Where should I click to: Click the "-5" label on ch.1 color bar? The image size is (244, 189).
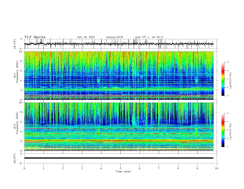227,79
